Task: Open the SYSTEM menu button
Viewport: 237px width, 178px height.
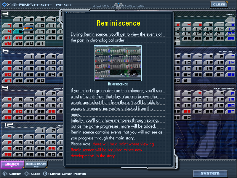Action: coord(210,174)
